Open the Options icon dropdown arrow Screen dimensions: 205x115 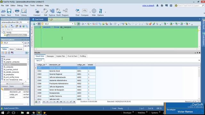[x=105, y=12]
